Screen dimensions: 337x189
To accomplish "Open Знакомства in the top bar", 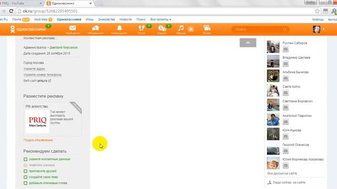I will point(106,19).
